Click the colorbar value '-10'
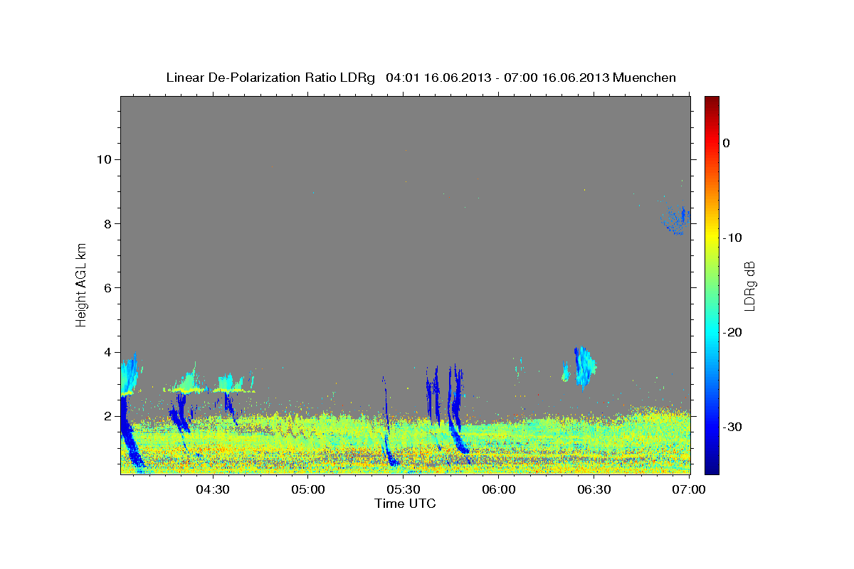854x569 pixels. coord(732,238)
